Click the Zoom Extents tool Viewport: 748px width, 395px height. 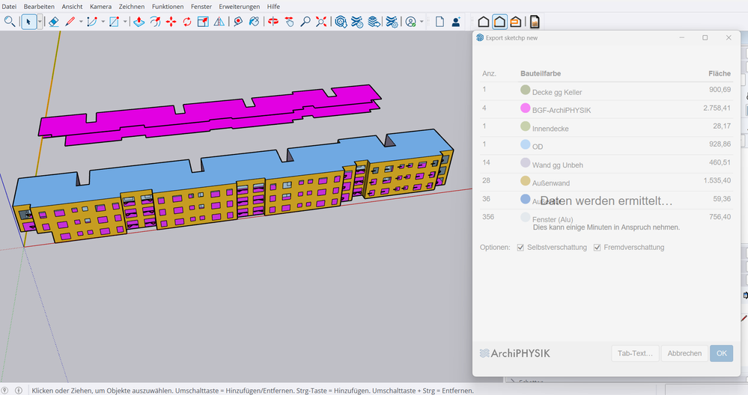pyautogui.click(x=321, y=22)
